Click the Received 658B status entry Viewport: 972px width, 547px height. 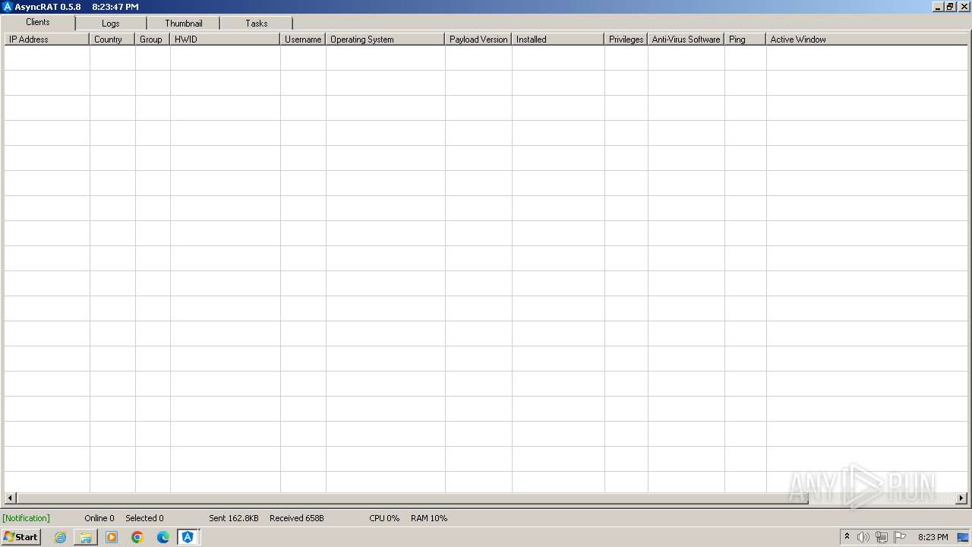pos(297,518)
